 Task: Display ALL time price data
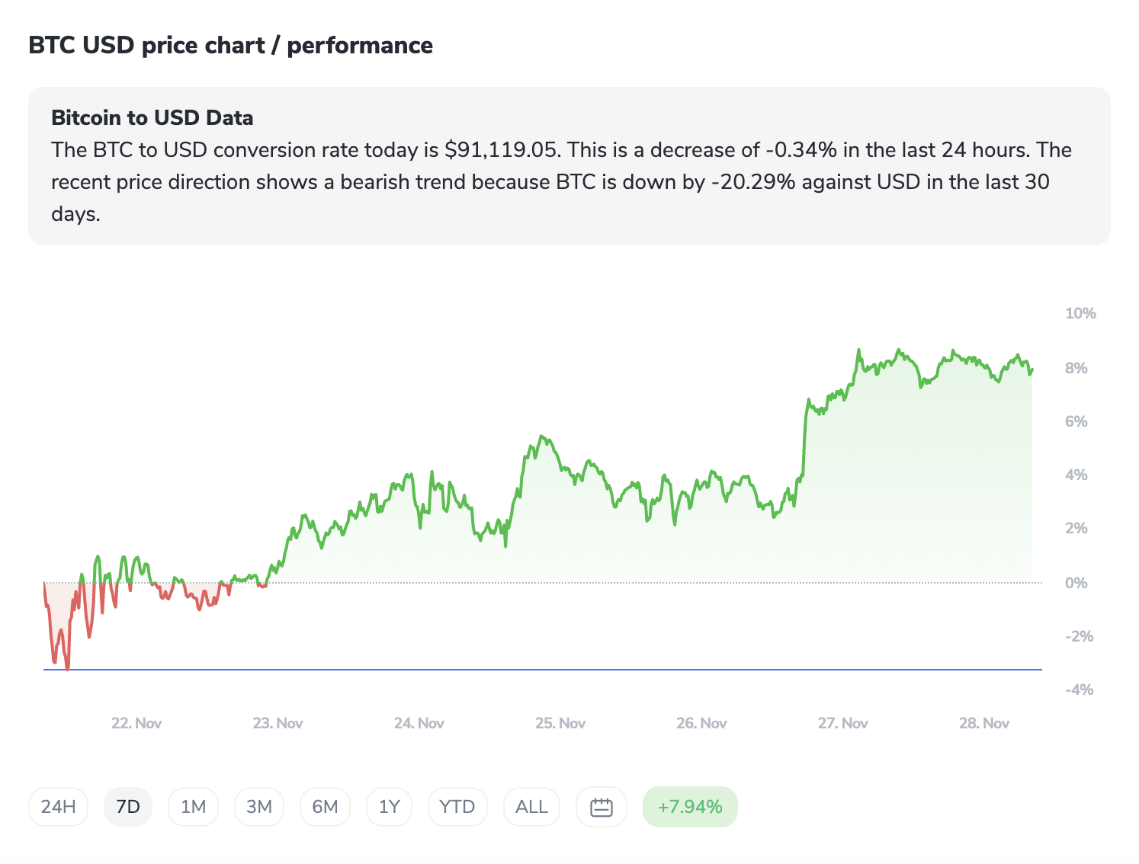[x=531, y=807]
